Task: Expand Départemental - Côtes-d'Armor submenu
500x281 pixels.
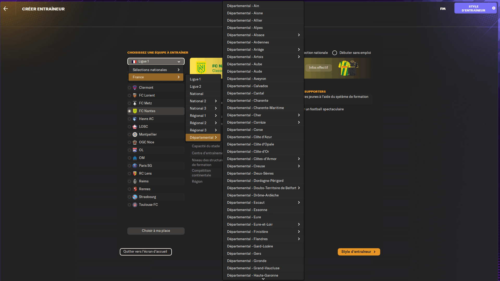Action: pos(263,159)
